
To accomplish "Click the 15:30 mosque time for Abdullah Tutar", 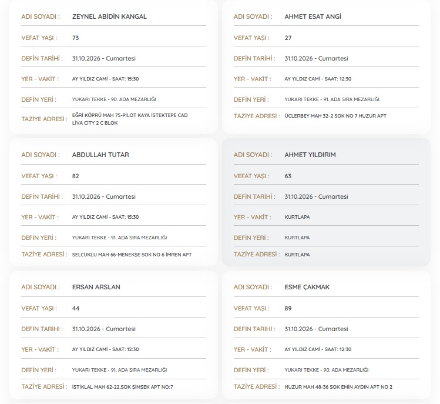I will click(106, 217).
